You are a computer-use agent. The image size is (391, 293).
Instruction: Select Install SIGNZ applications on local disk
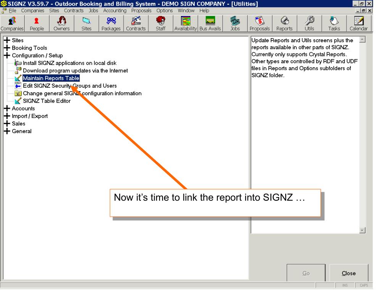69,63
